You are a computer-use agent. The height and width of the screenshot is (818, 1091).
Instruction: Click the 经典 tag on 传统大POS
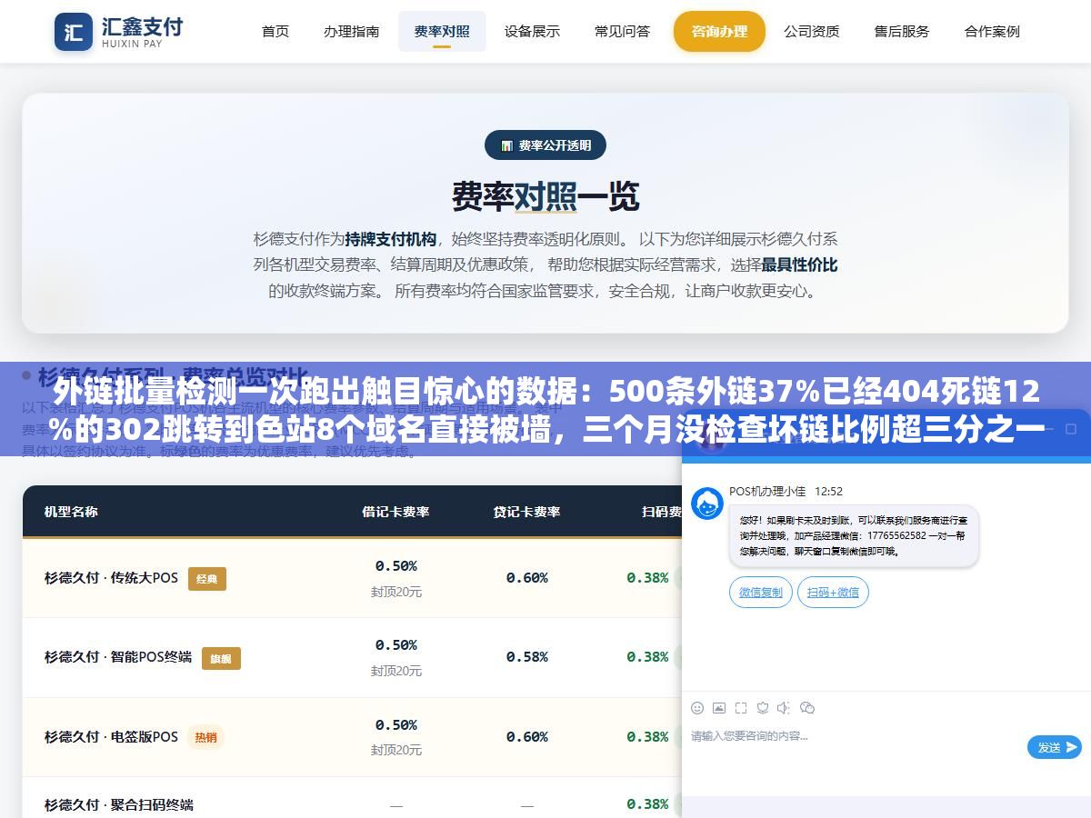click(207, 579)
